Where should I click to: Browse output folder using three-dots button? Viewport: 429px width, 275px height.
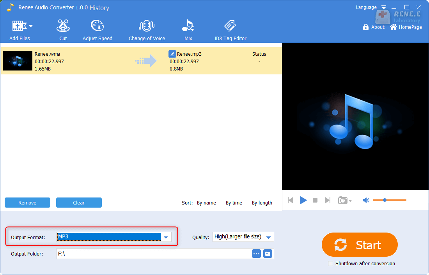(256, 254)
